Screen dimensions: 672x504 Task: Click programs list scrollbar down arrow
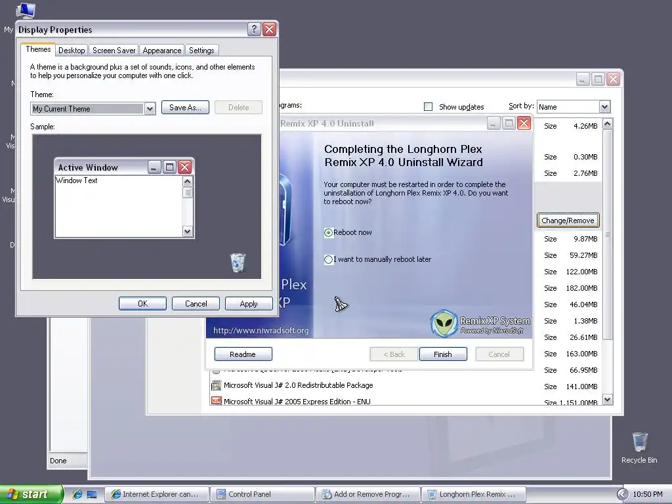tap(607, 400)
